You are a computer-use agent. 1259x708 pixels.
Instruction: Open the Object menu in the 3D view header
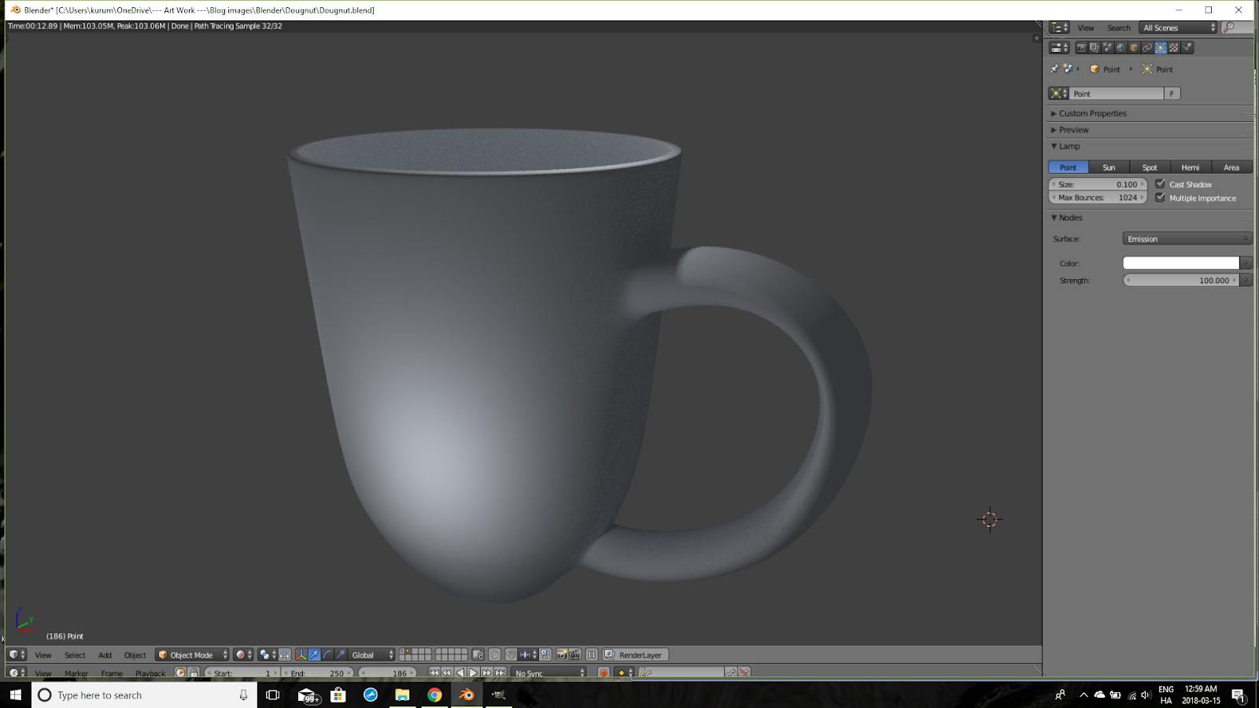135,655
